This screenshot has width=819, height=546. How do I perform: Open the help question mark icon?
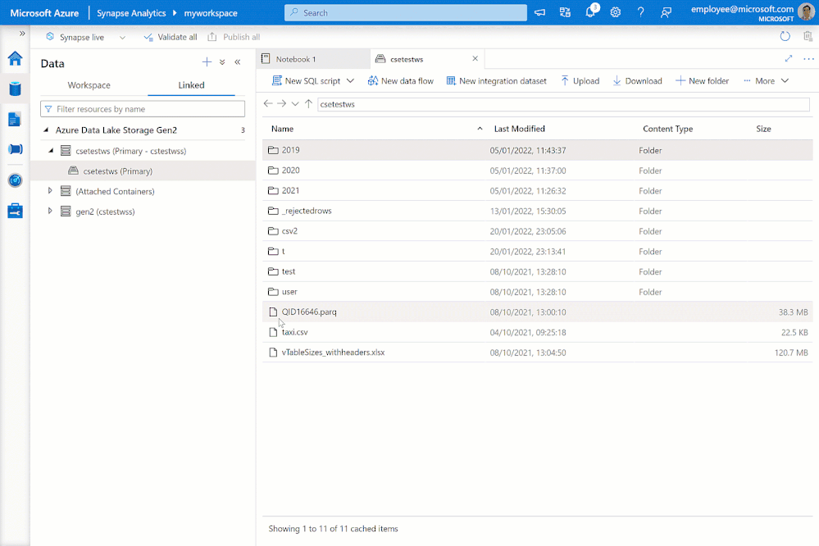click(x=640, y=12)
